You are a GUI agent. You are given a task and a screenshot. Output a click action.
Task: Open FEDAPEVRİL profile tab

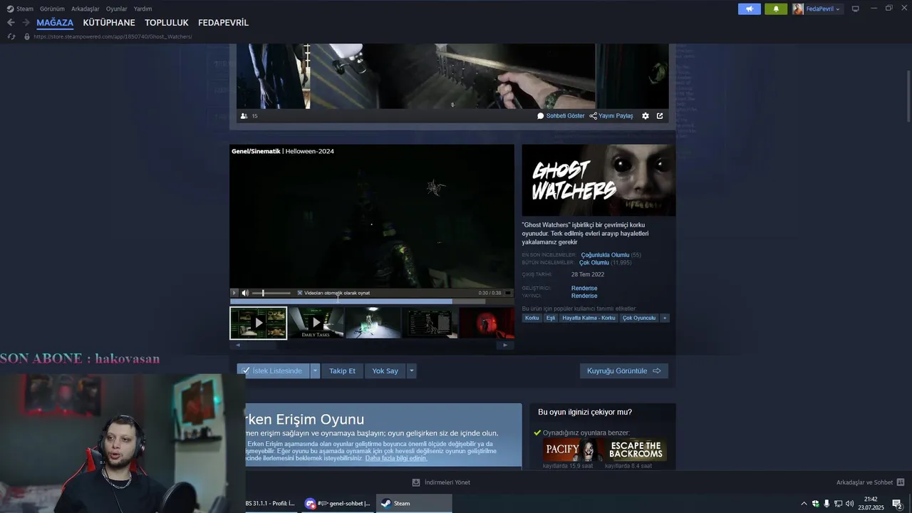click(x=223, y=23)
